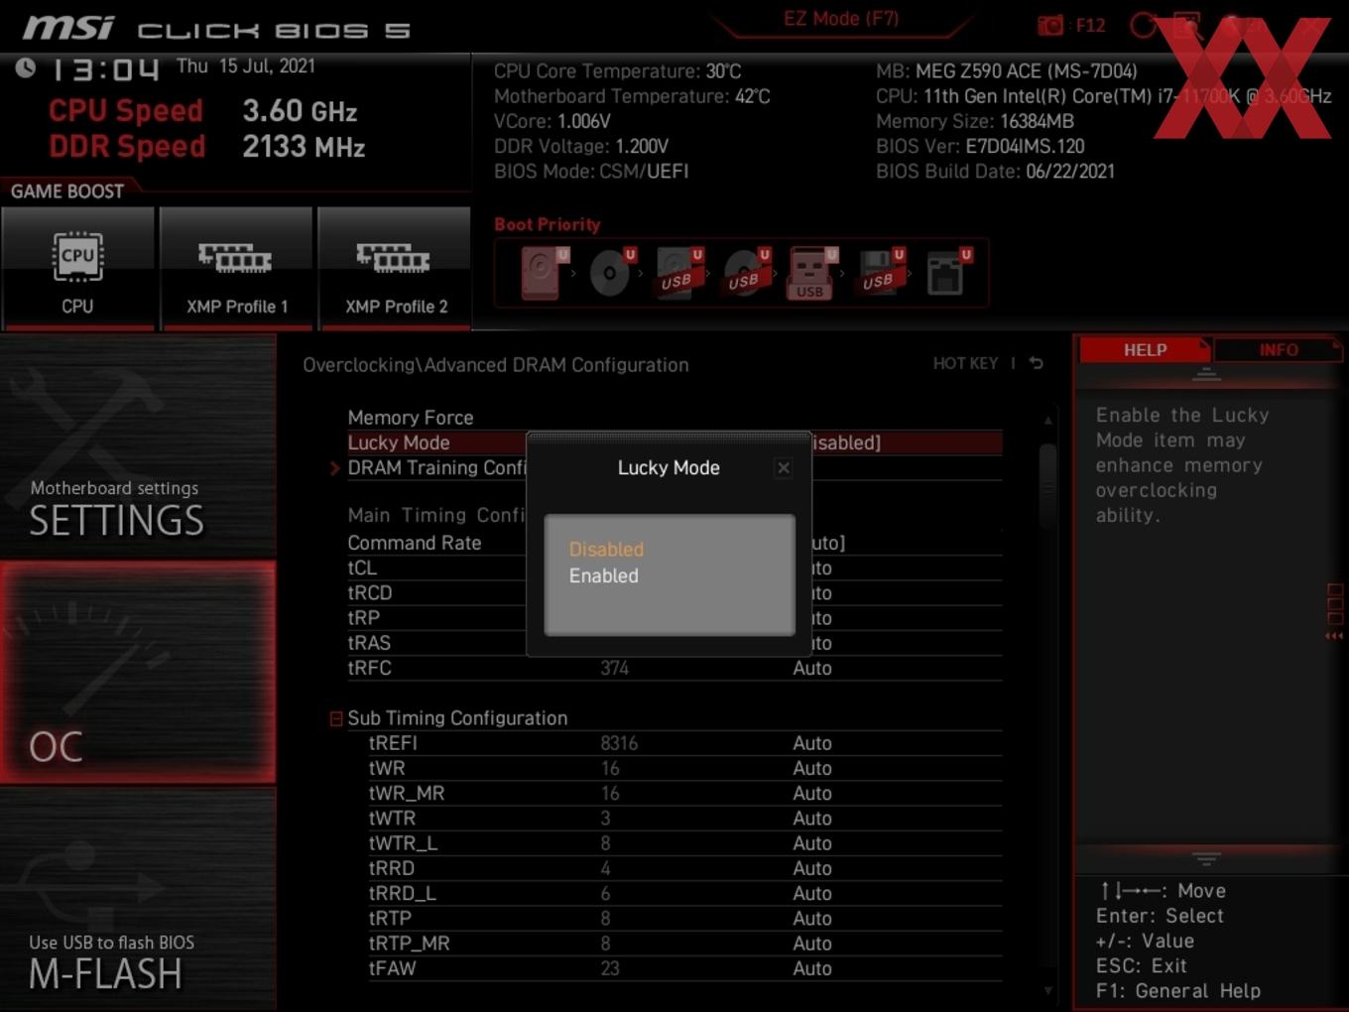The width and height of the screenshot is (1349, 1012).
Task: Open the tWTR Auto value field
Action: [812, 819]
